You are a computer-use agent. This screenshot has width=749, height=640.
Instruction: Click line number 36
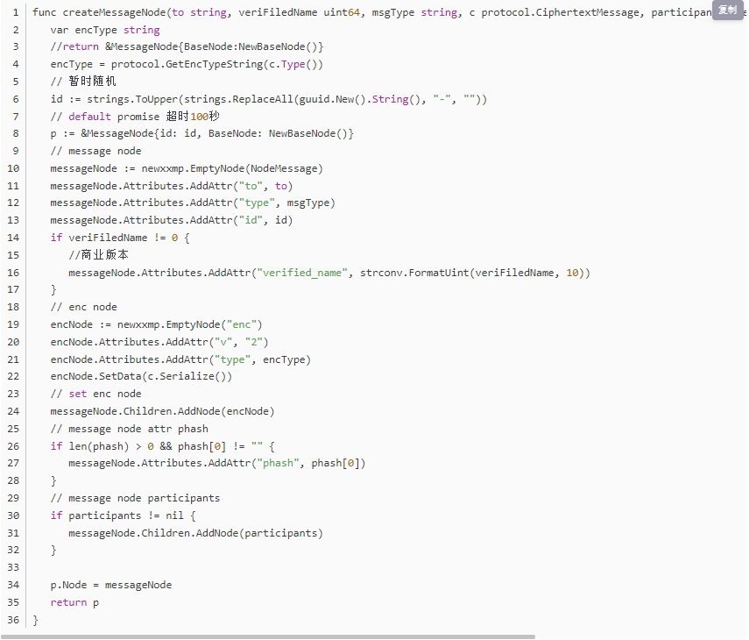click(13, 620)
